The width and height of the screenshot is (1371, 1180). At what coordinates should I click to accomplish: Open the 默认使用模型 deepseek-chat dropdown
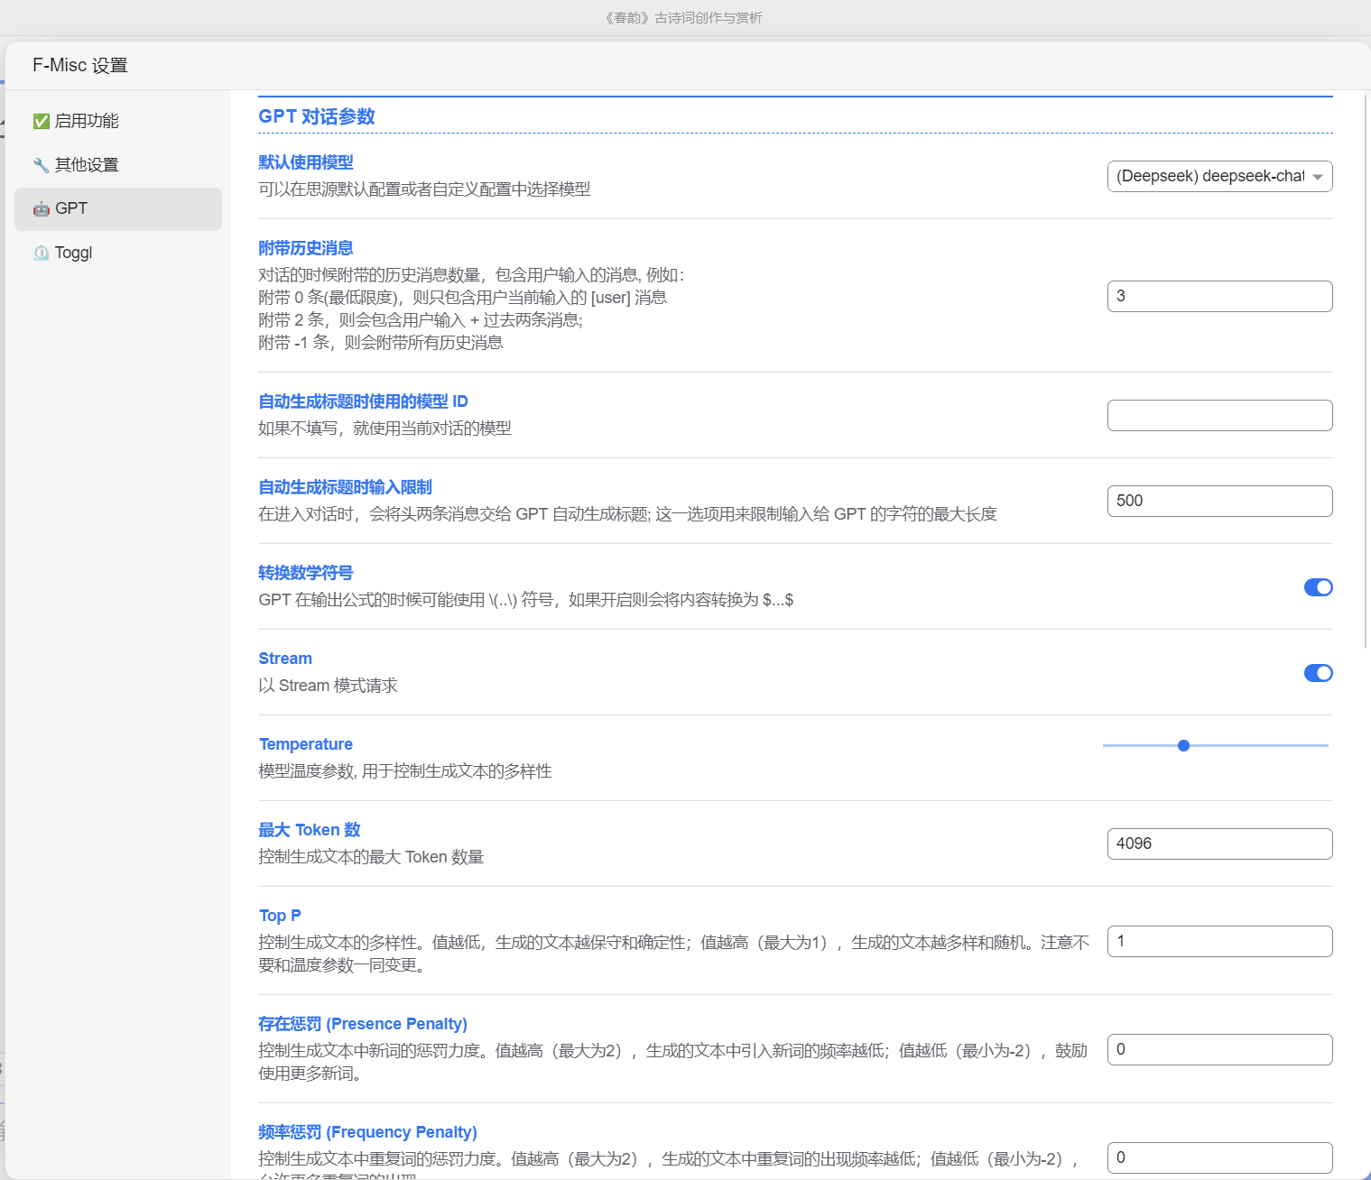tap(1219, 176)
